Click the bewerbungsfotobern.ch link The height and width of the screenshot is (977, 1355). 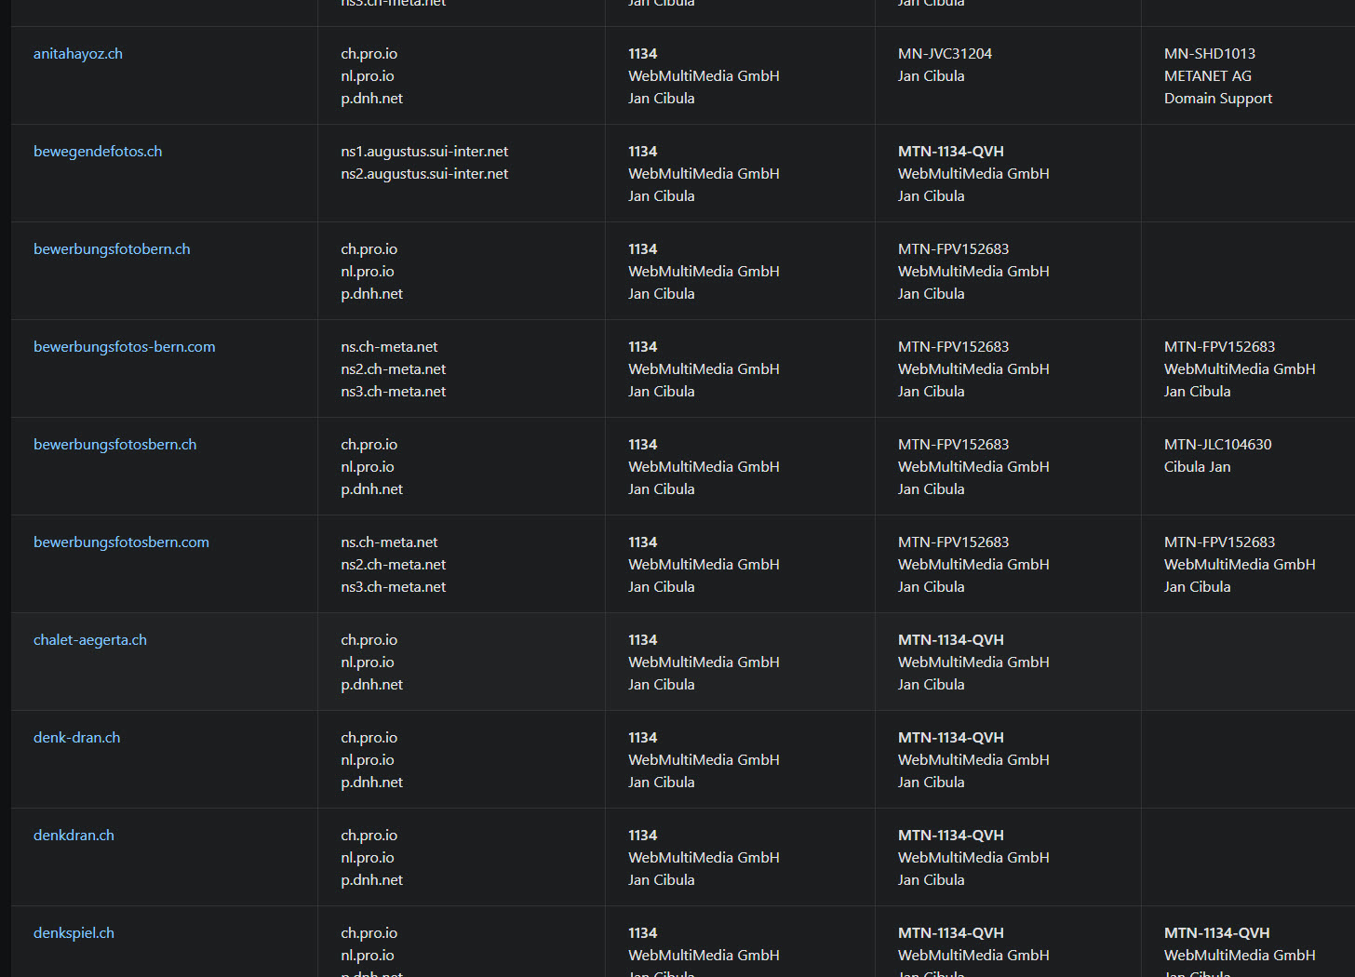coord(112,249)
